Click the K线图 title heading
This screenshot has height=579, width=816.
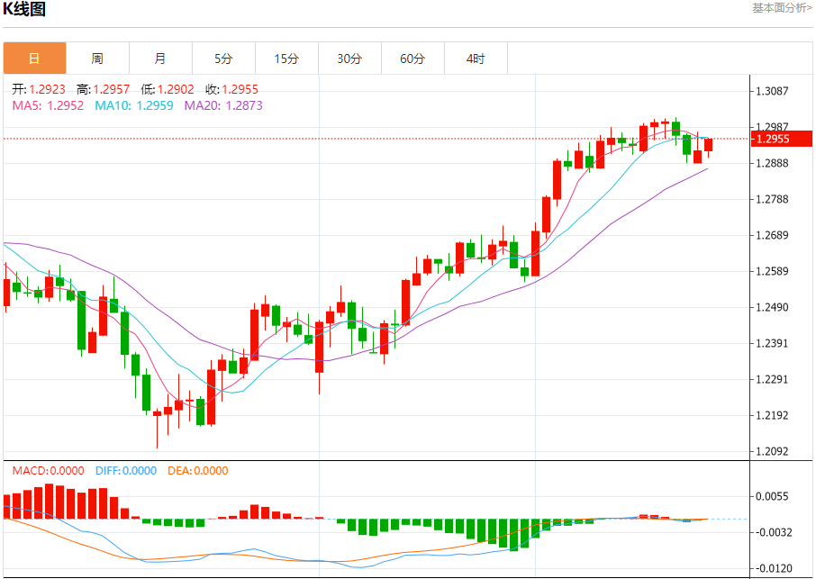(x=24, y=10)
